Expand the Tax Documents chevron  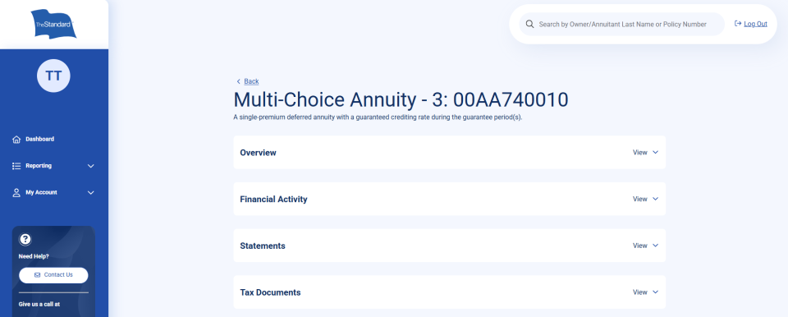pyautogui.click(x=655, y=292)
